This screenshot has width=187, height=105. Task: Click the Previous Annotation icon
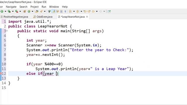tap(78, 11)
